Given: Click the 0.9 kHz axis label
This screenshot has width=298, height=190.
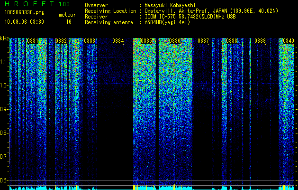Looking at the screenshot, I should [4, 109].
